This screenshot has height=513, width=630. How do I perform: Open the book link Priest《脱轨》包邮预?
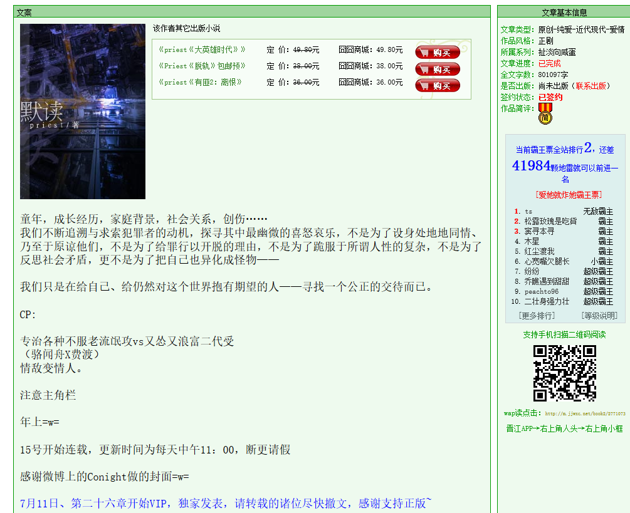click(x=202, y=66)
